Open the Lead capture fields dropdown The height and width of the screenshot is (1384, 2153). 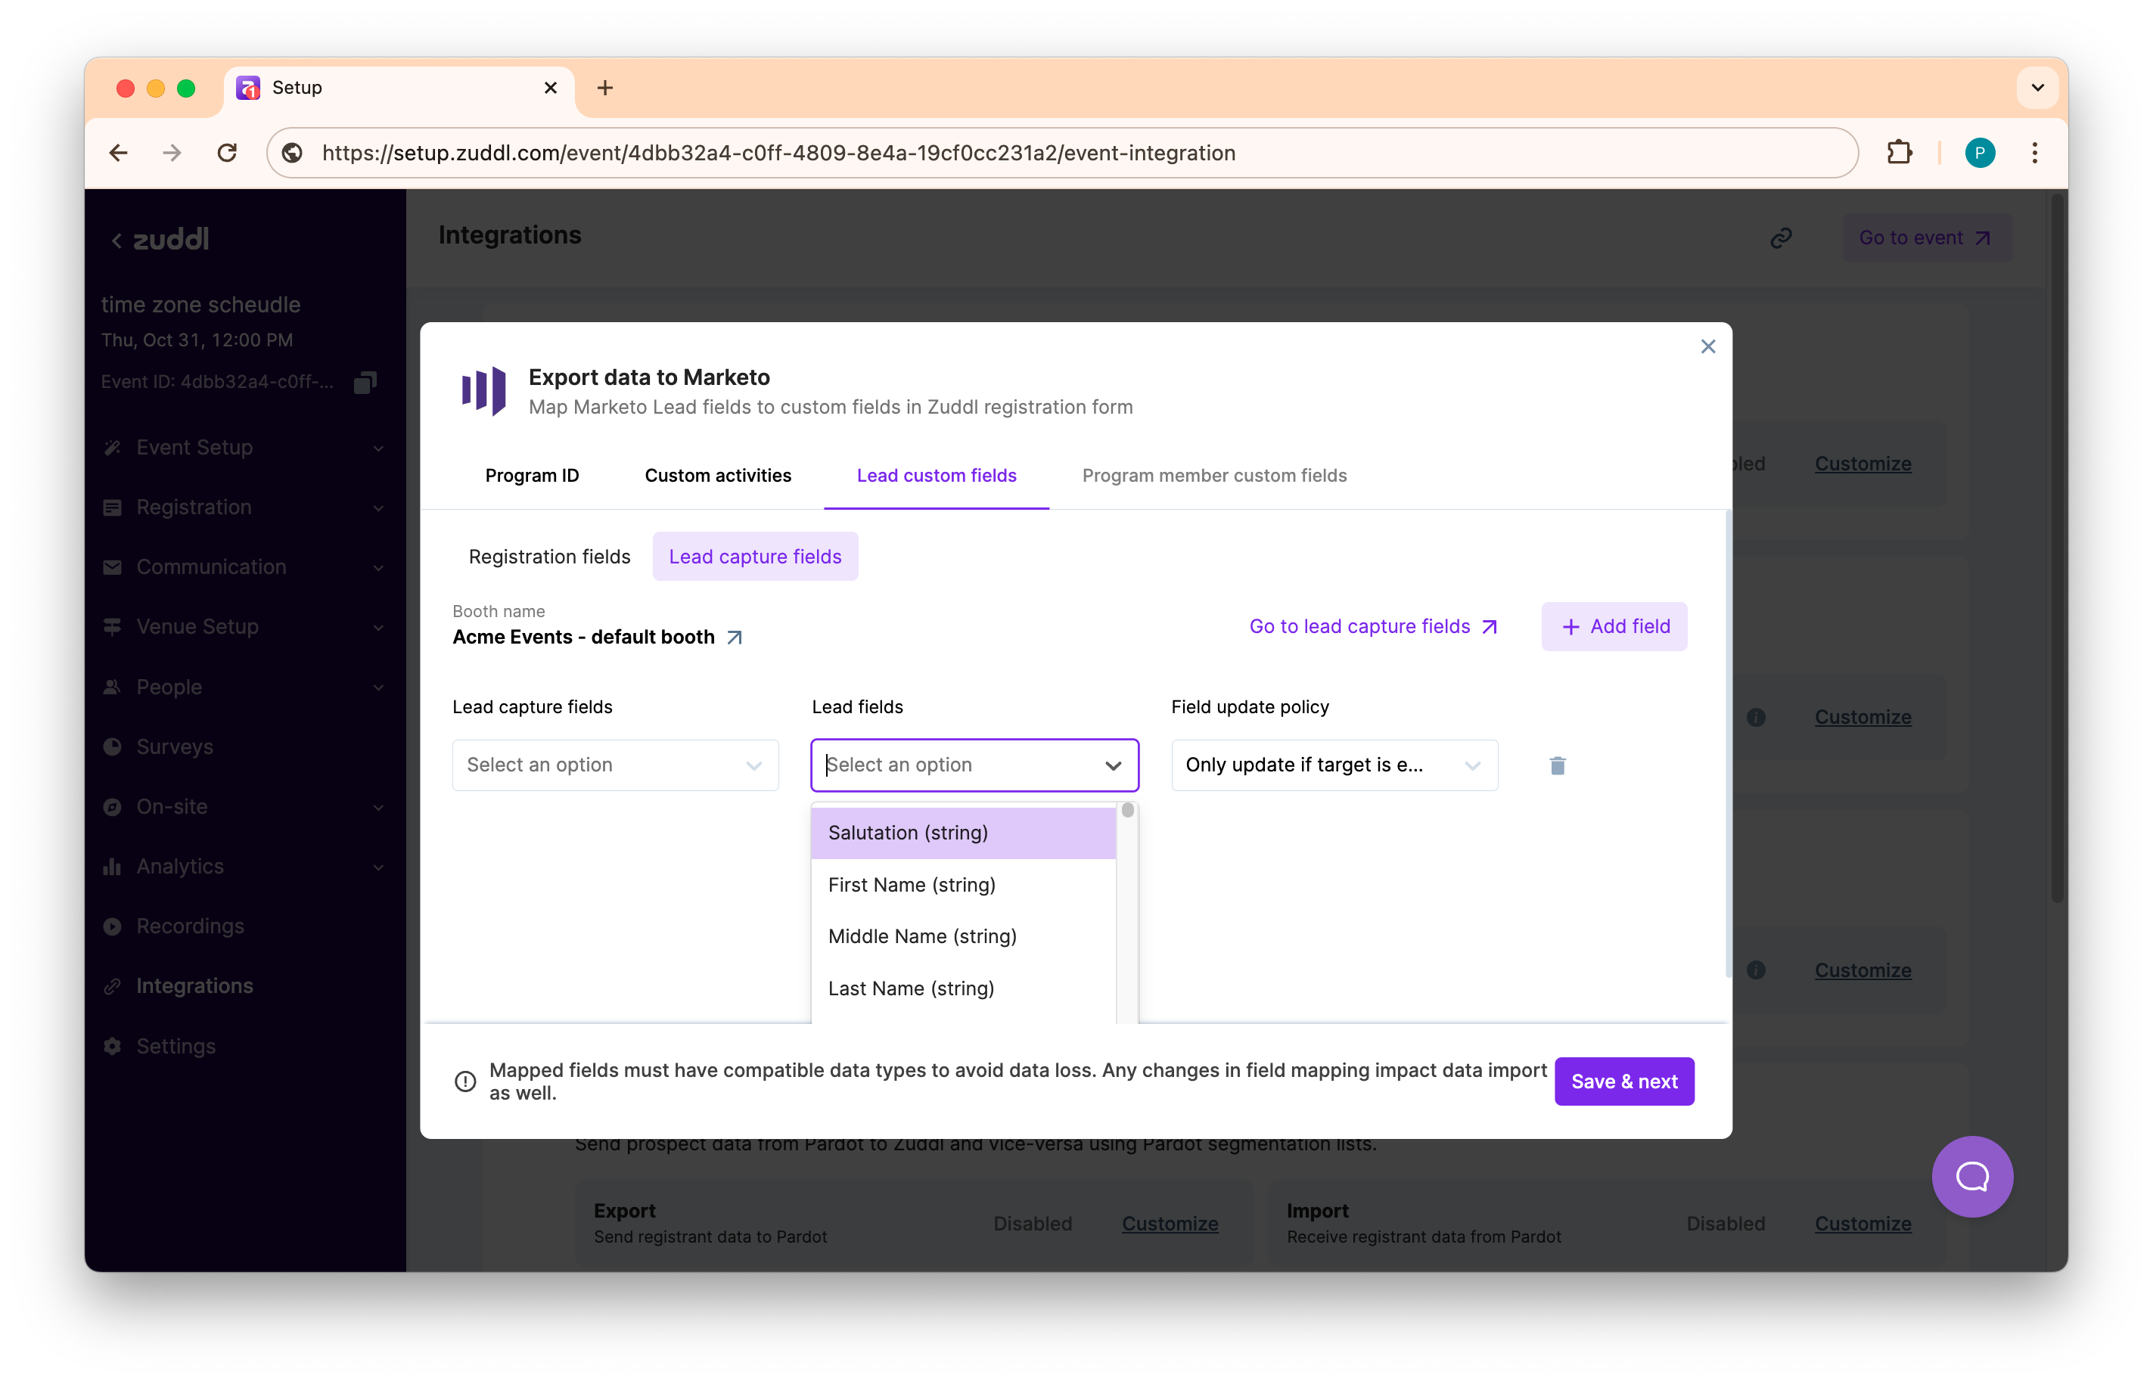click(615, 765)
